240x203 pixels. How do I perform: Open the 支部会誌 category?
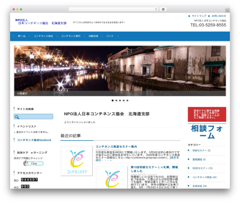(200, 186)
